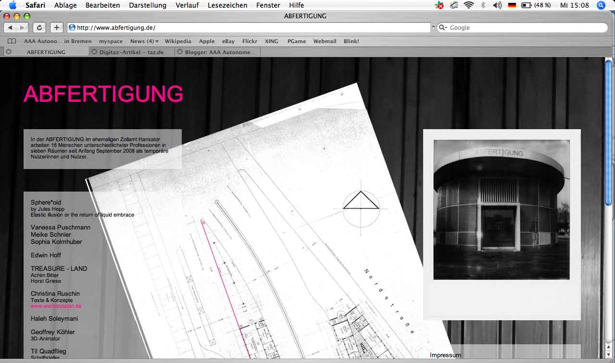
Task: Click the Safari back arrow button
Action: pos(10,28)
